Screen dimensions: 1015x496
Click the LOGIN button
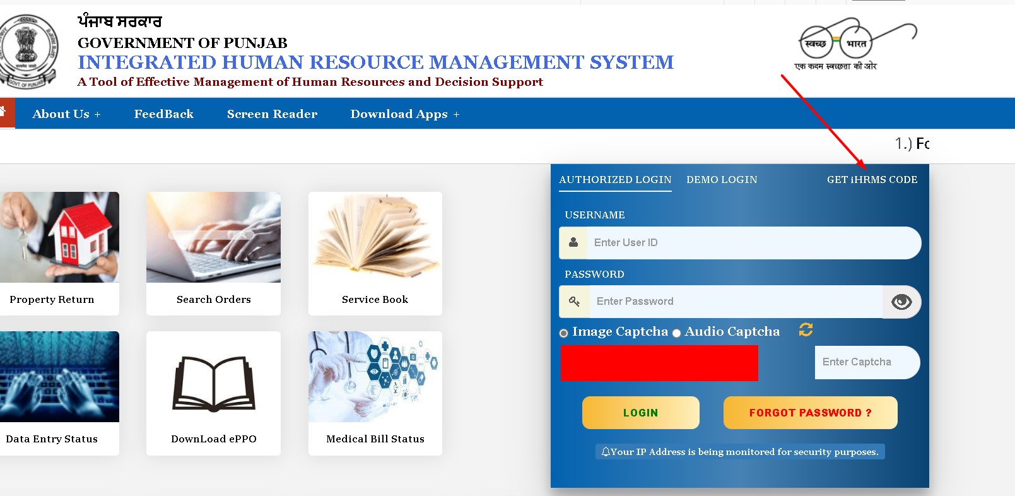(640, 413)
